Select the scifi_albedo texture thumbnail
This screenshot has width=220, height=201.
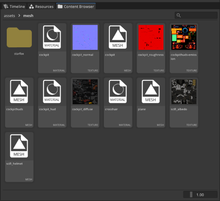point(184,92)
